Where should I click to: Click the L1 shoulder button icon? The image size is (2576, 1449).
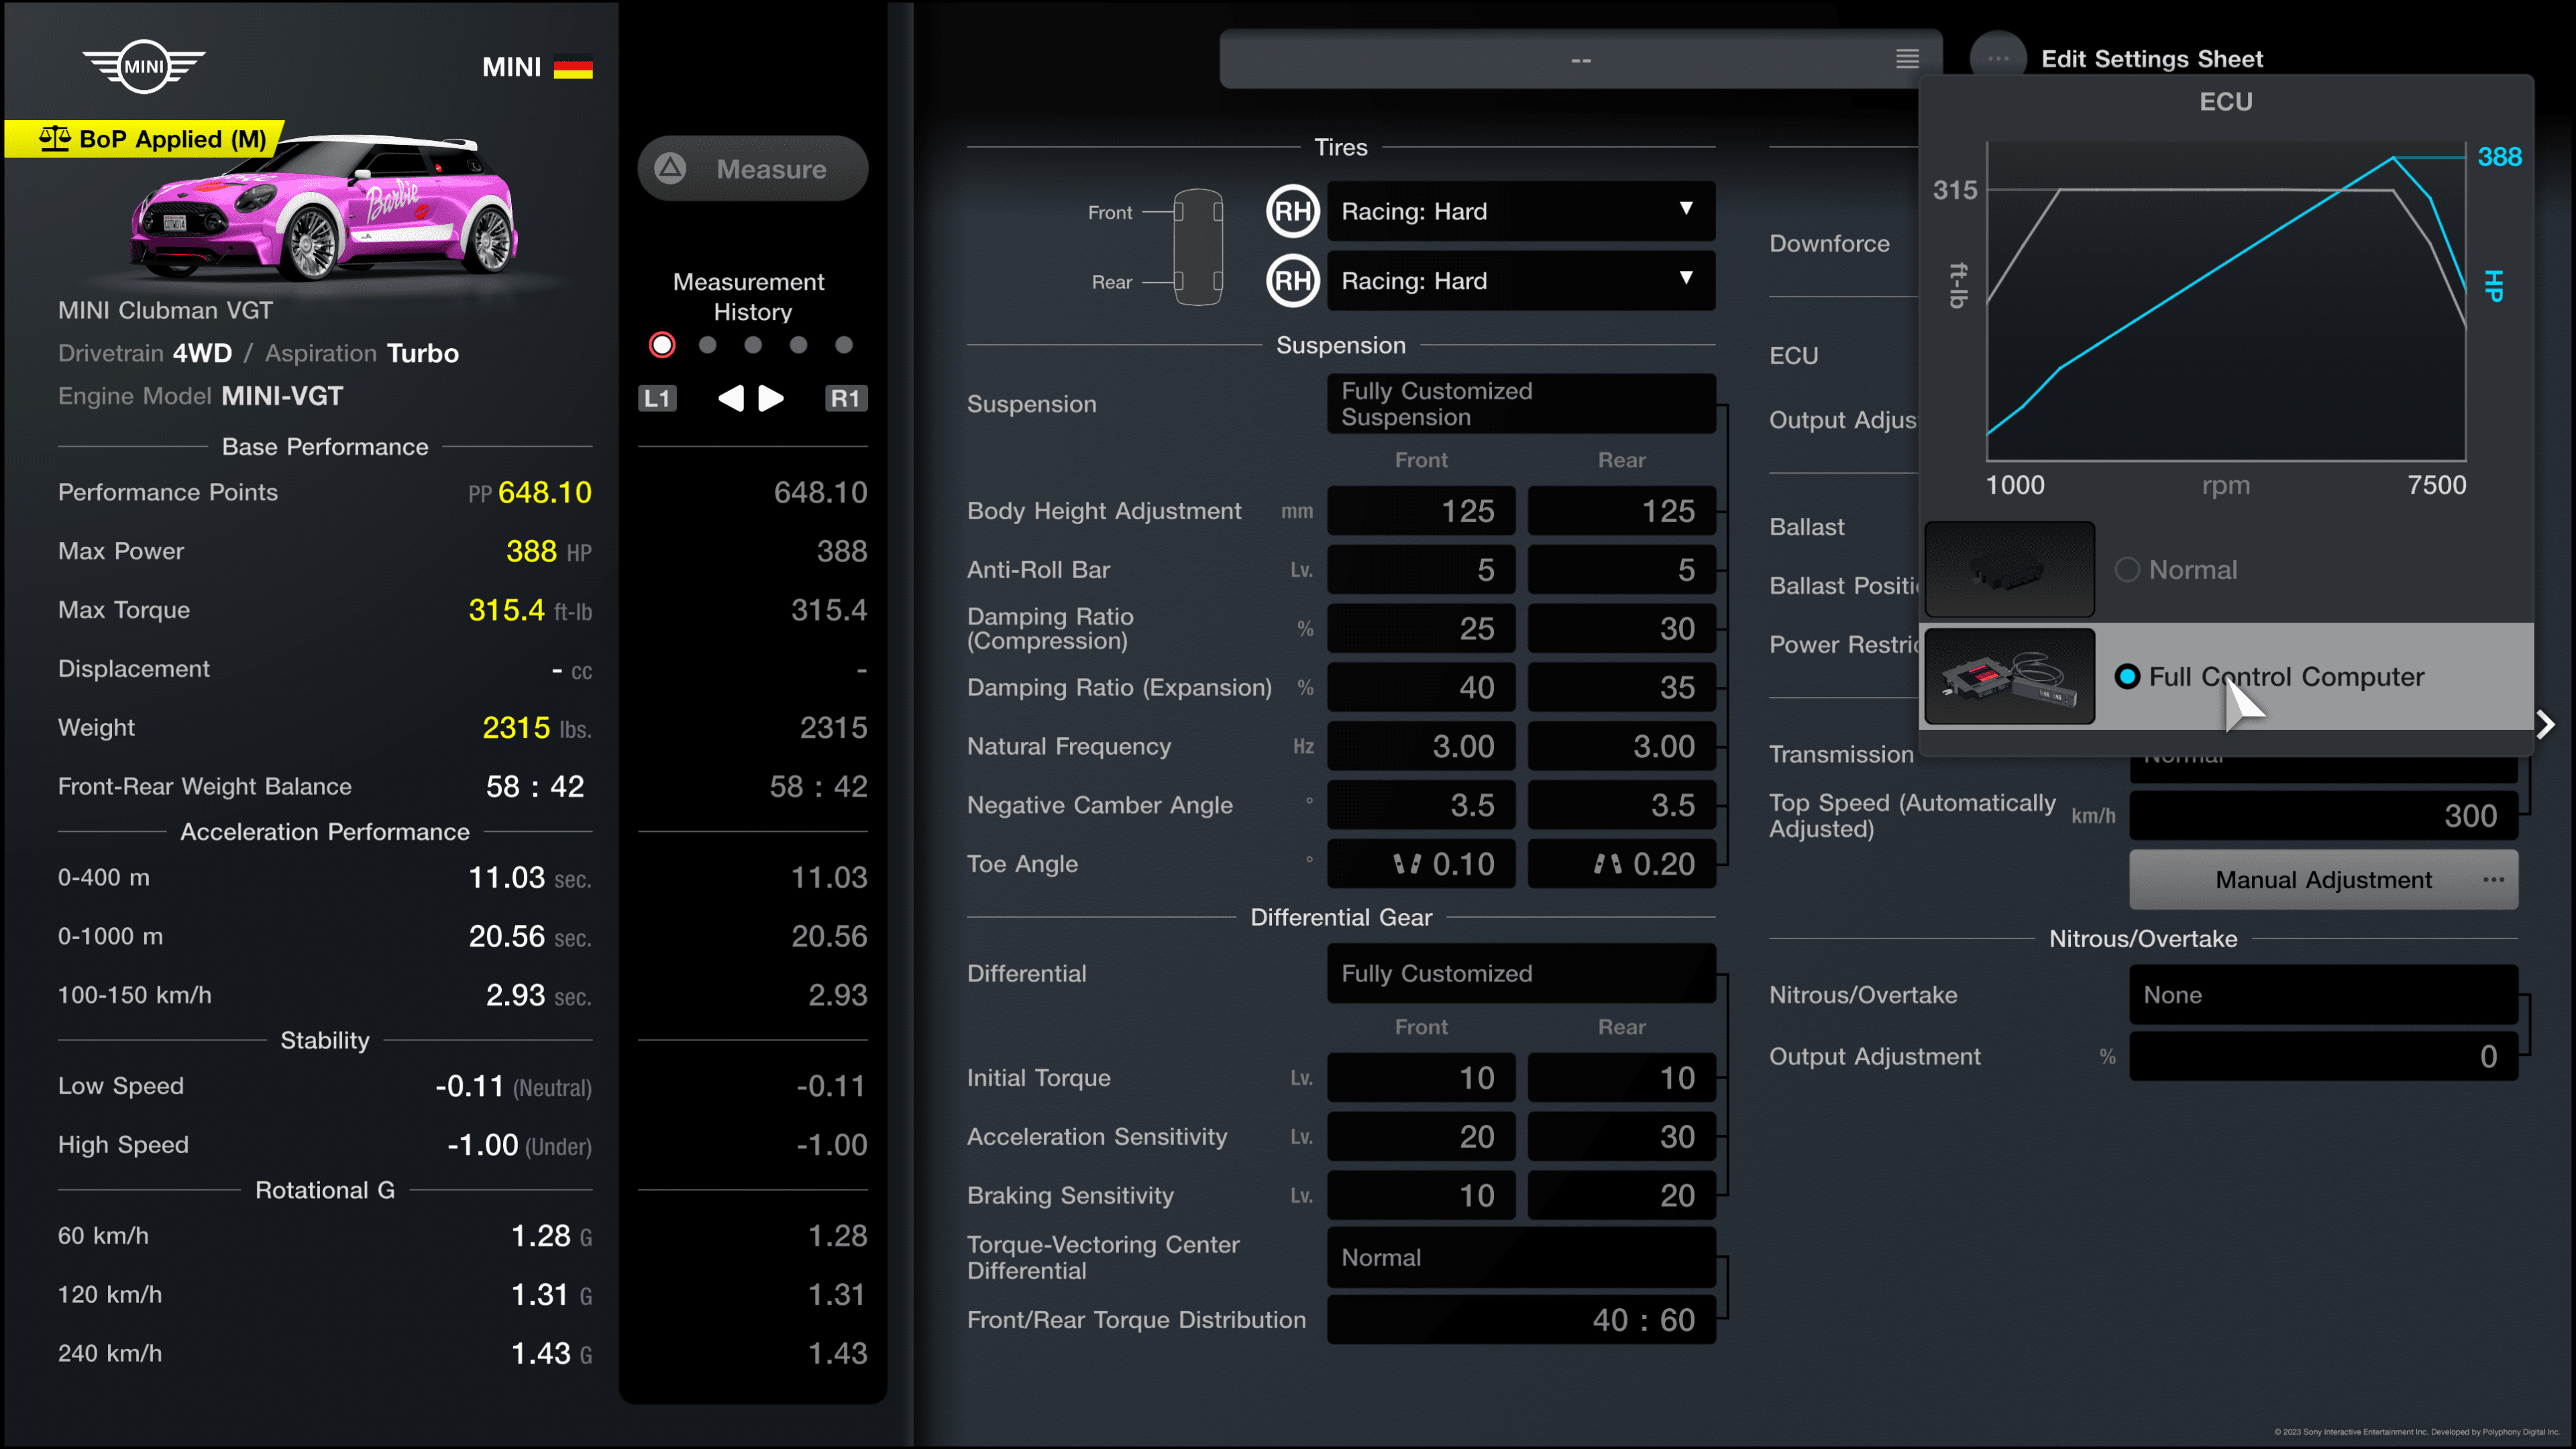657,398
